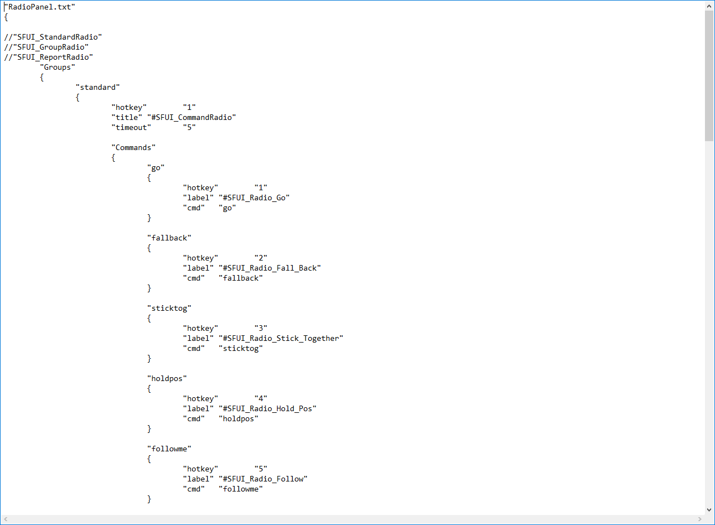The height and width of the screenshot is (525, 715).
Task: Click the "#SFUI_Radio_Stick_Together" label text
Action: point(281,338)
